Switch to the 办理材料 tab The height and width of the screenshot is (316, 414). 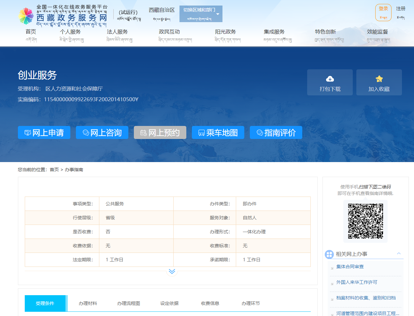[88, 303]
